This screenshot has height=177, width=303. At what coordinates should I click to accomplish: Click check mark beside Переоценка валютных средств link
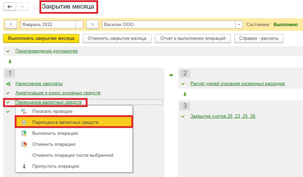[8, 102]
